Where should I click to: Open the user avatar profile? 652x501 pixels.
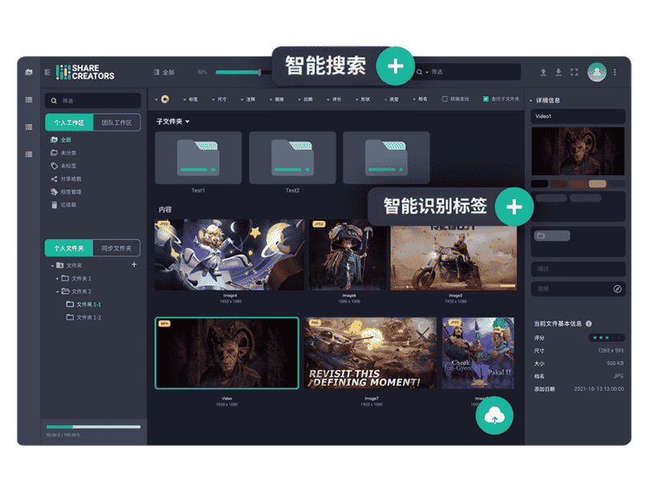596,72
